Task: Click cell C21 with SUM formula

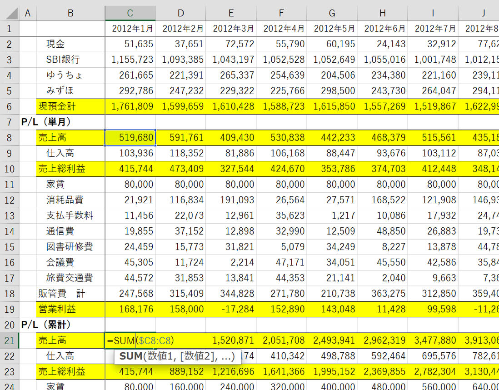Action: click(130, 340)
